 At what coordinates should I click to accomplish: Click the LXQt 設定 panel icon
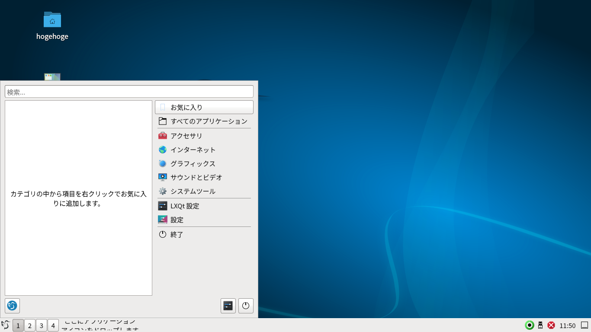(x=163, y=206)
